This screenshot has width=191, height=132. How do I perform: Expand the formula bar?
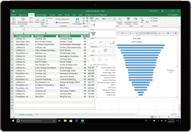click(179, 29)
